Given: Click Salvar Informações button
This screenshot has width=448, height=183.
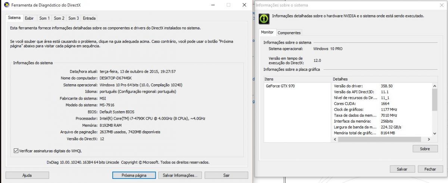Looking at the screenshot, I should [180, 175].
